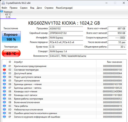Open the Справка menu
The height and width of the screenshot is (122, 128).
click(49, 8)
